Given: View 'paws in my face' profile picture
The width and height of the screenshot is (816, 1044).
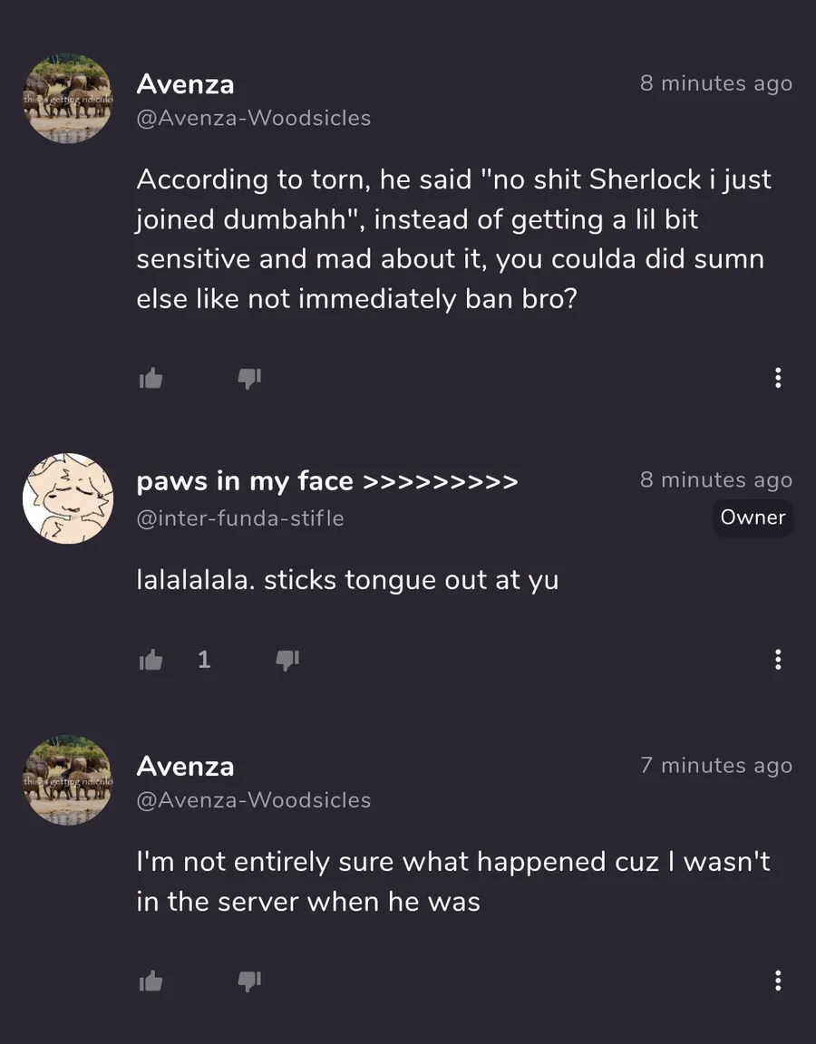Looking at the screenshot, I should tap(68, 498).
